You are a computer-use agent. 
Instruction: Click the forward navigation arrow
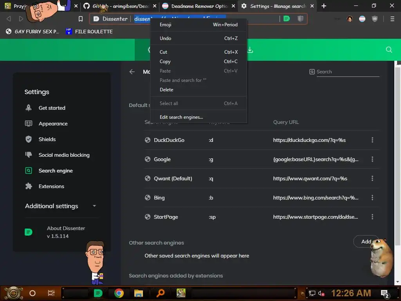click(21, 19)
